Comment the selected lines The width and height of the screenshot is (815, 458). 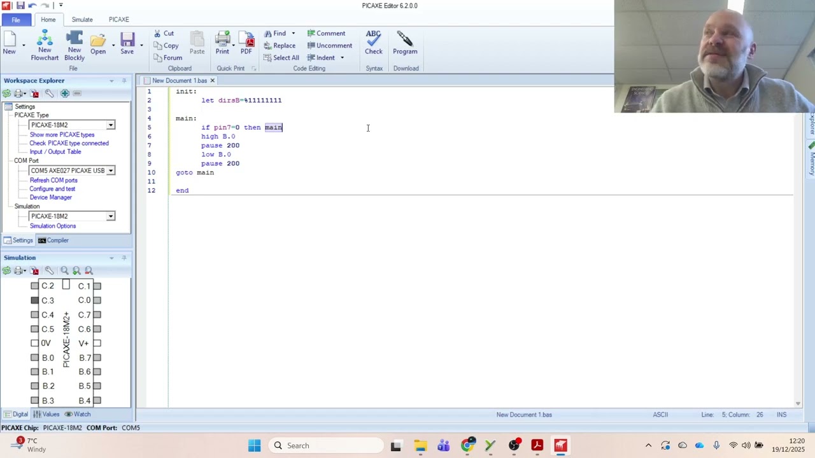point(326,33)
